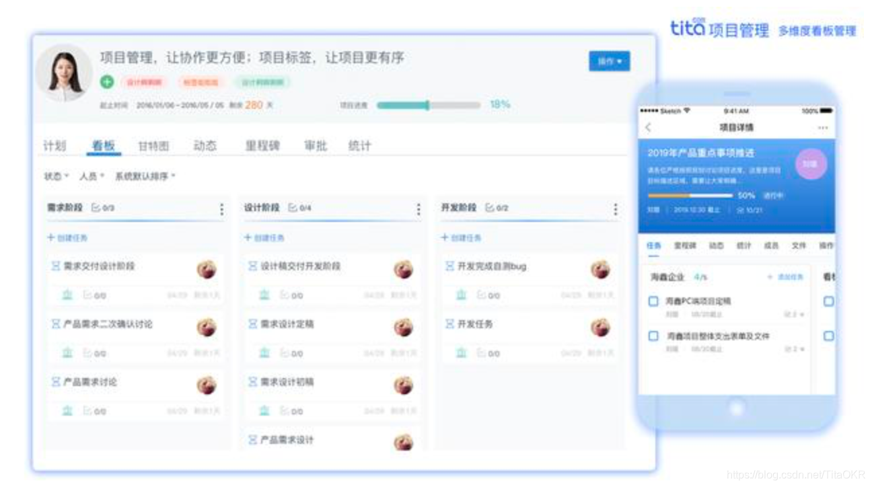The image size is (872, 487).
Task: Click the green plus add-tag icon
Action: pyautogui.click(x=107, y=82)
